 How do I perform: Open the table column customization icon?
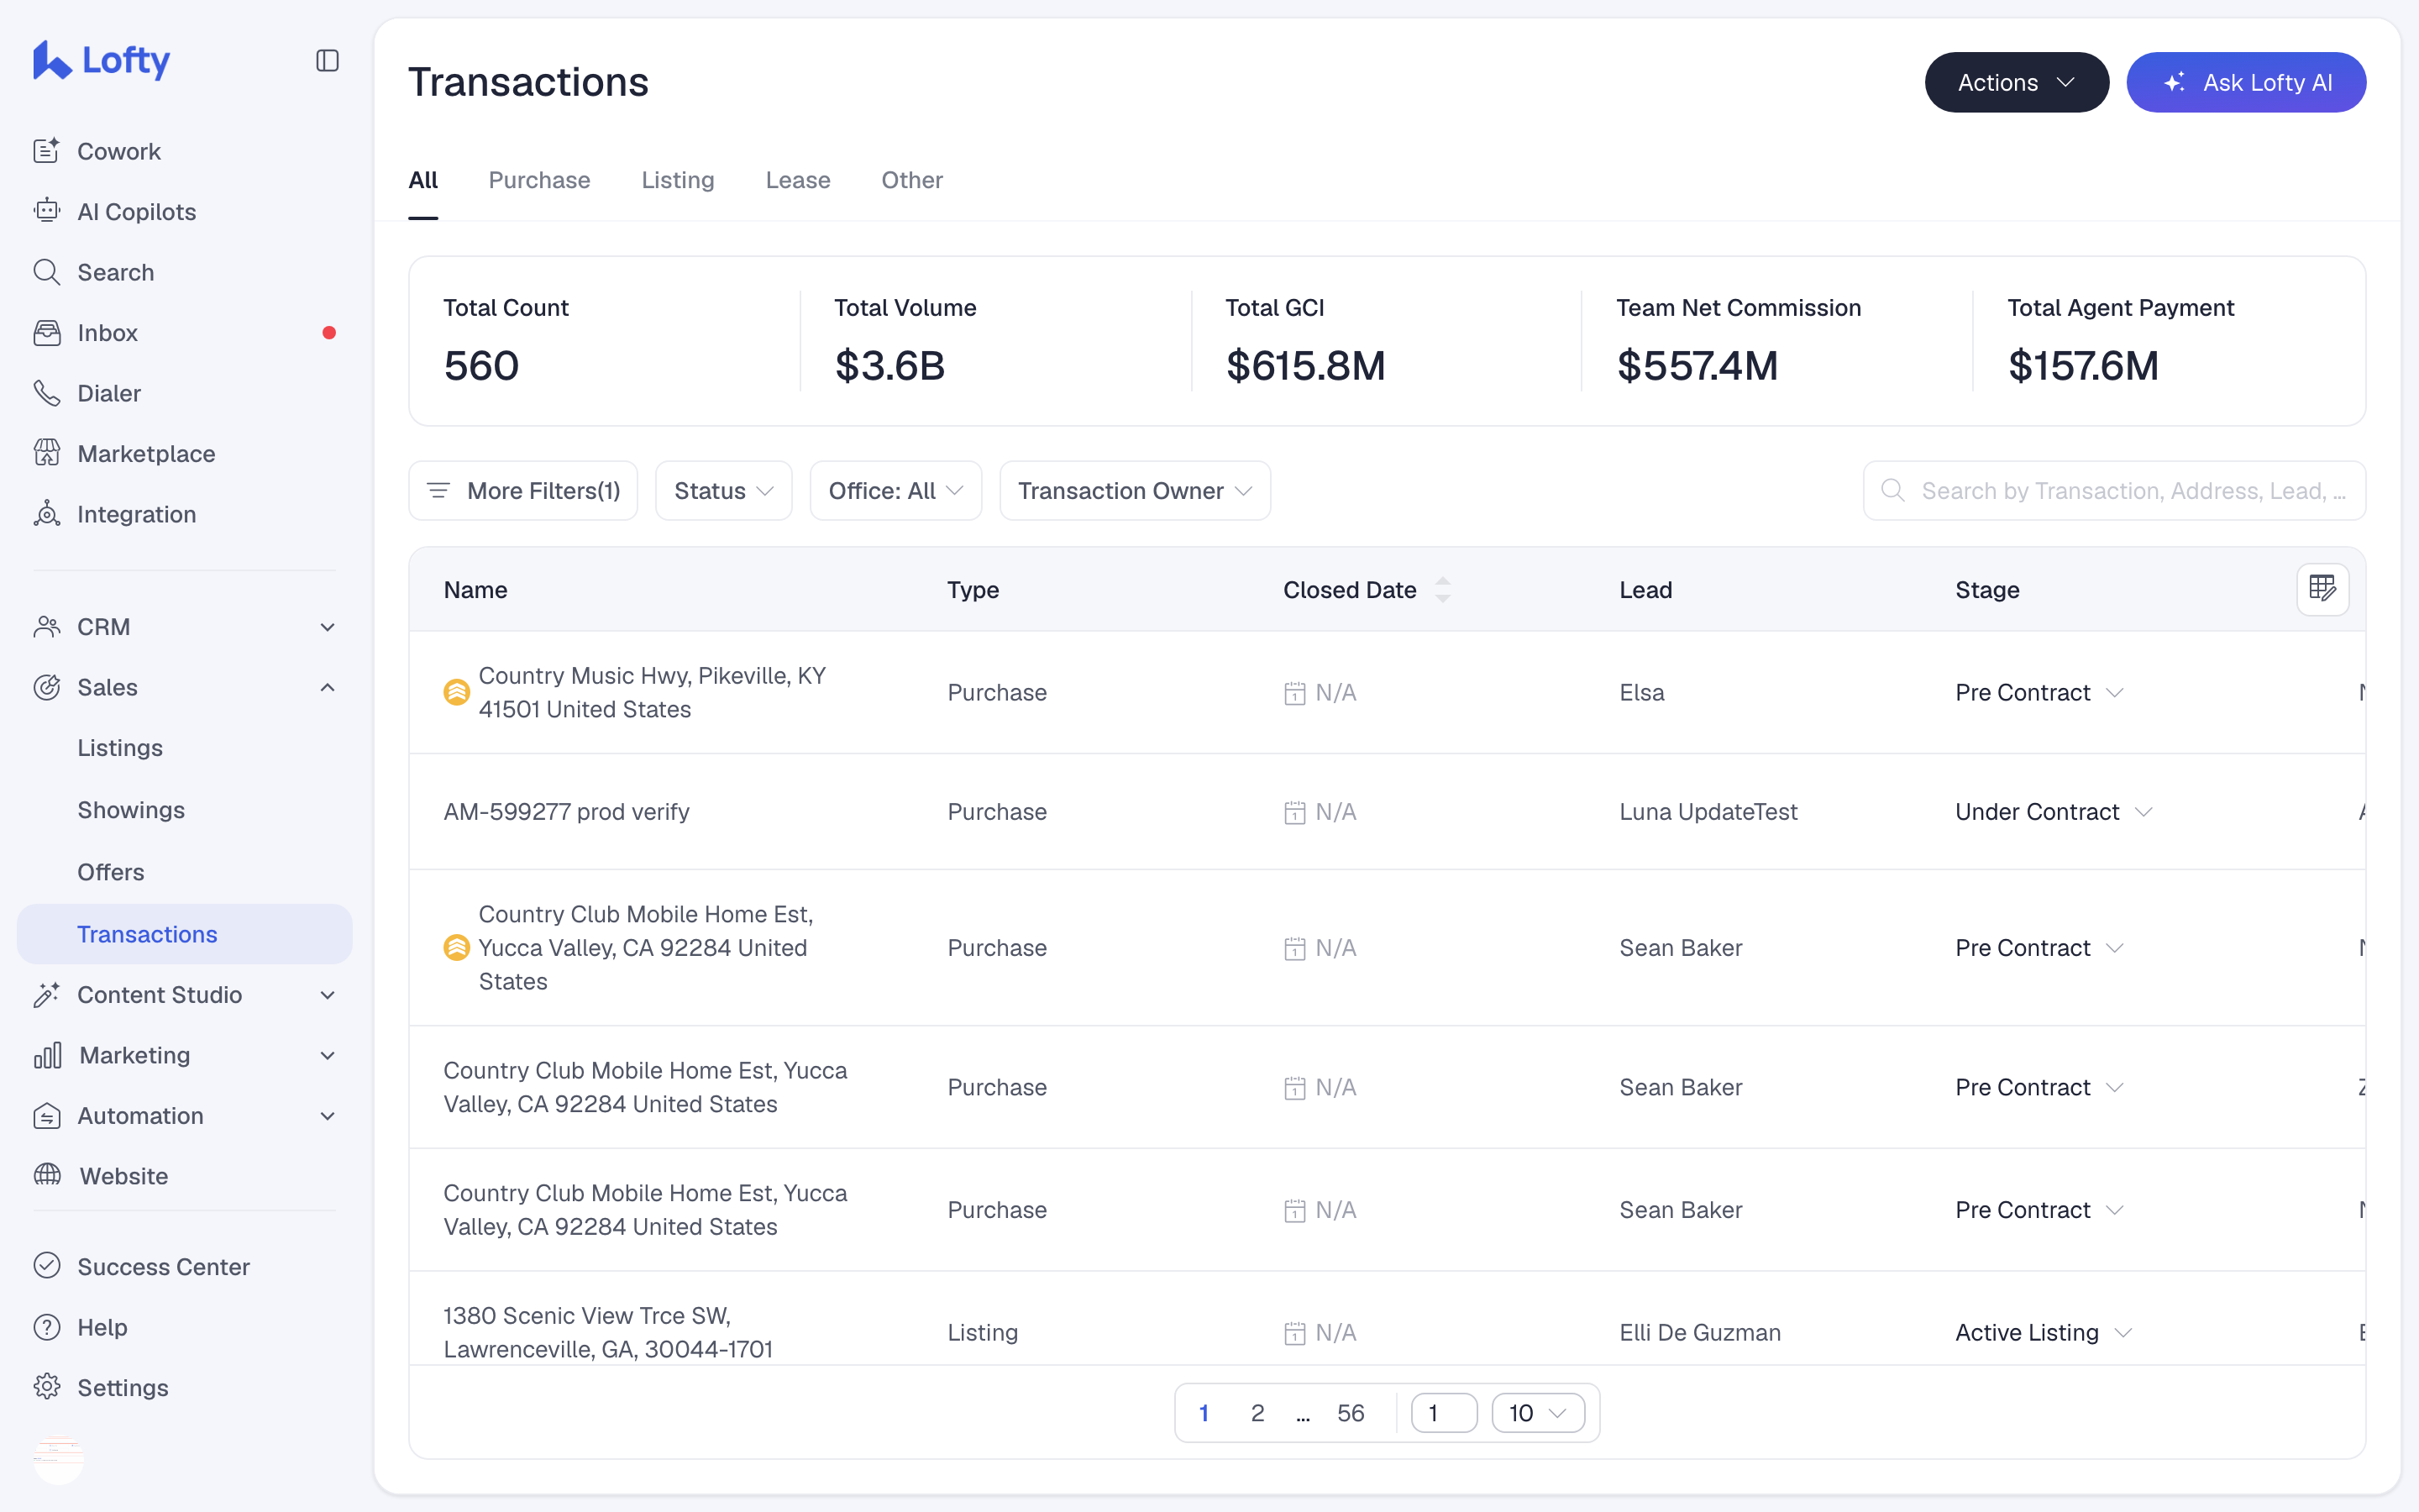(x=2322, y=589)
